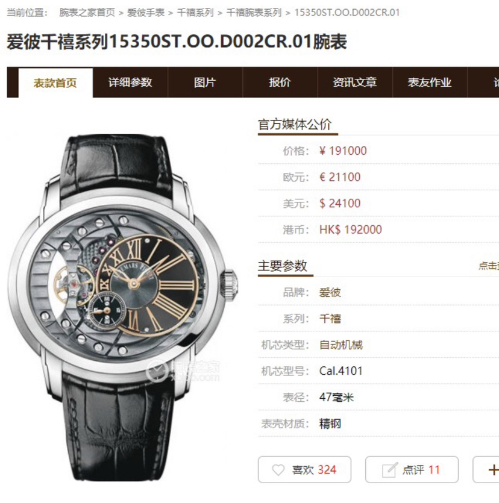This screenshot has width=499, height=503.
Task: Click the 自动机械 movement type link
Action: click(341, 345)
